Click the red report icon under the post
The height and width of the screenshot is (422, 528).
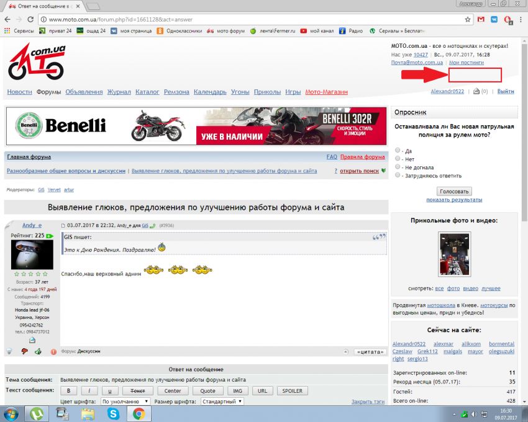(x=53, y=351)
